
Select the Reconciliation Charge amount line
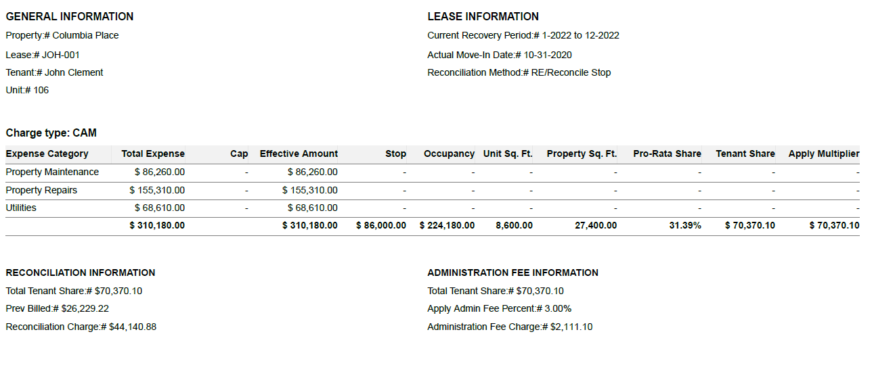pos(81,327)
